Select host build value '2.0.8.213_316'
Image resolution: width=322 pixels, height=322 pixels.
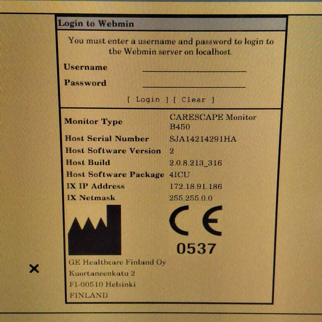(195, 163)
